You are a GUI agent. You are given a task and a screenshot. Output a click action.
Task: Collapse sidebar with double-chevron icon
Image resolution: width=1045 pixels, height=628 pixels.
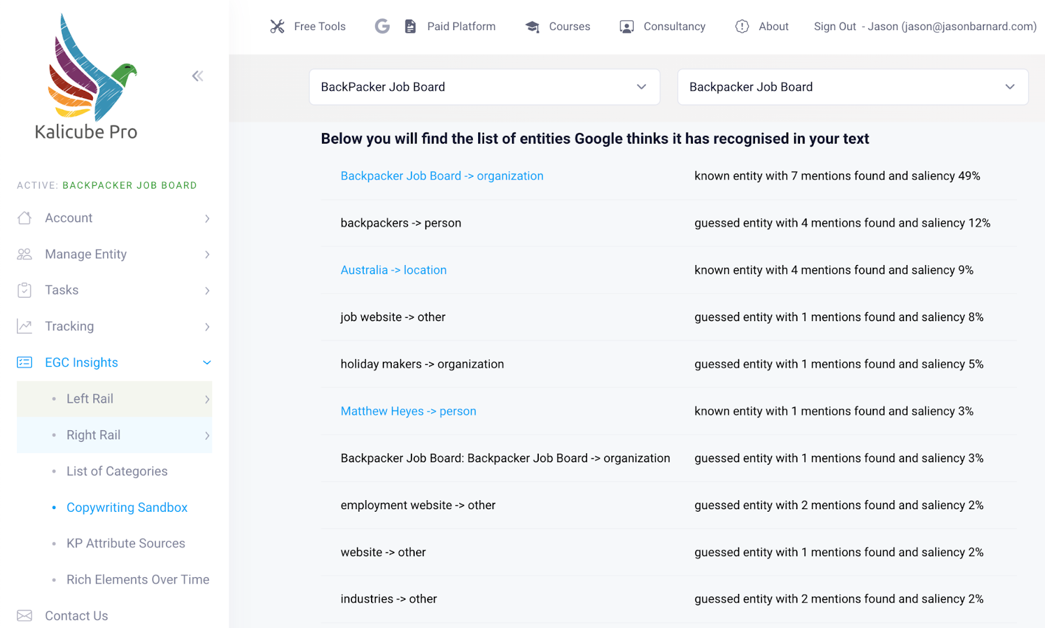pos(197,76)
